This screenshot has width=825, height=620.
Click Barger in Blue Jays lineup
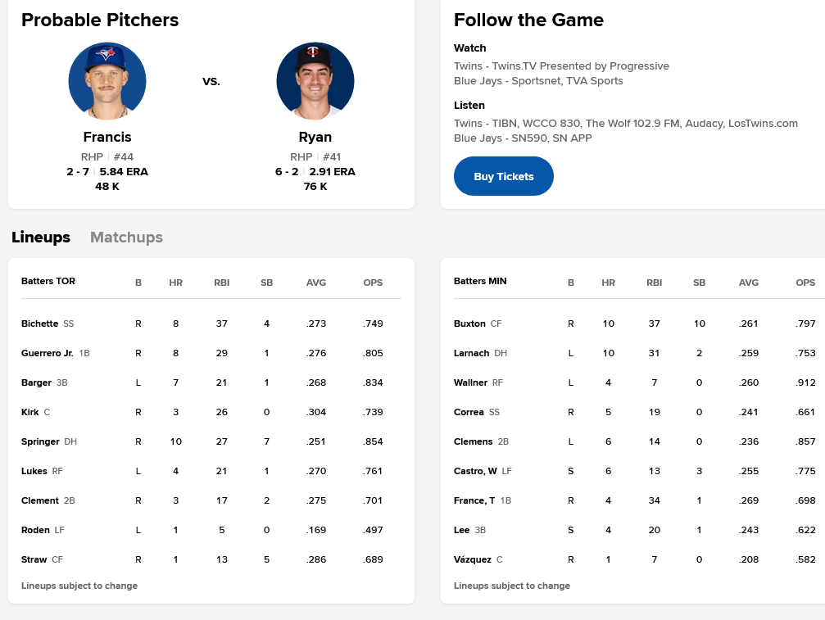point(36,382)
